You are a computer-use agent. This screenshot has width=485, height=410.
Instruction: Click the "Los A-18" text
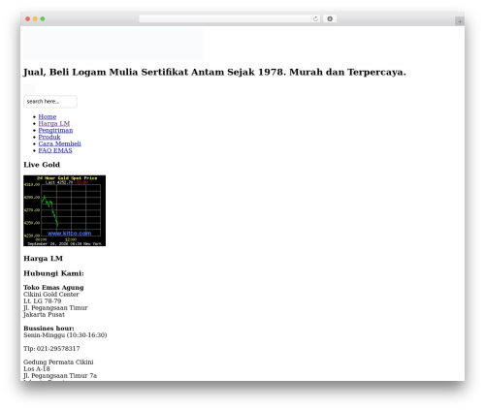pos(37,368)
